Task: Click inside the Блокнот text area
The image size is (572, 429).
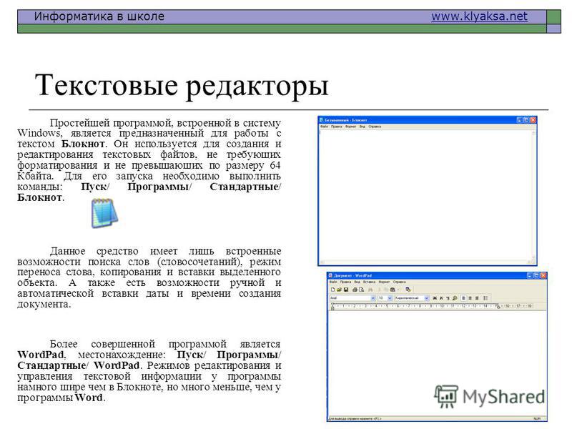Action: coord(425,195)
